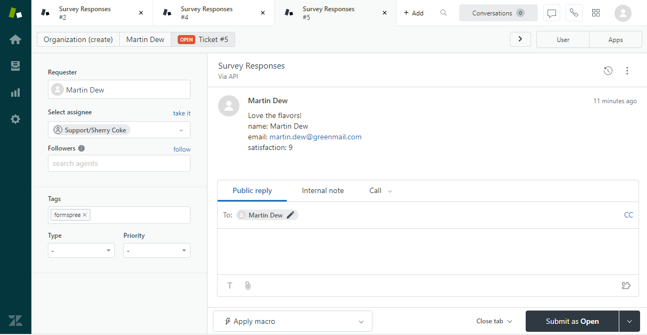The height and width of the screenshot is (335, 647).
Task: Open the Submit as Open dropdown arrow
Action: (629, 321)
